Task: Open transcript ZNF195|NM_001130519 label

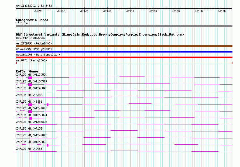Action: (32, 82)
